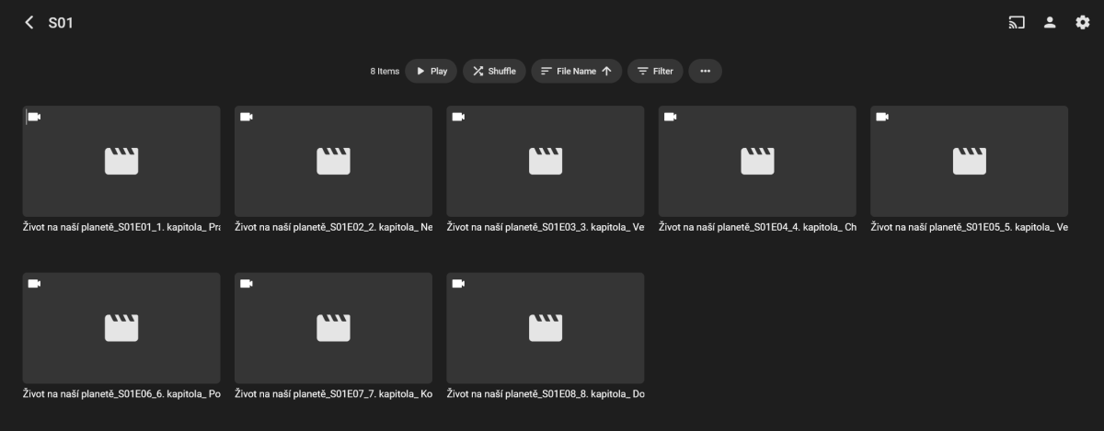This screenshot has height=431, width=1104.
Task: Open the S01E03 episode thumbnail
Action: pyautogui.click(x=546, y=161)
